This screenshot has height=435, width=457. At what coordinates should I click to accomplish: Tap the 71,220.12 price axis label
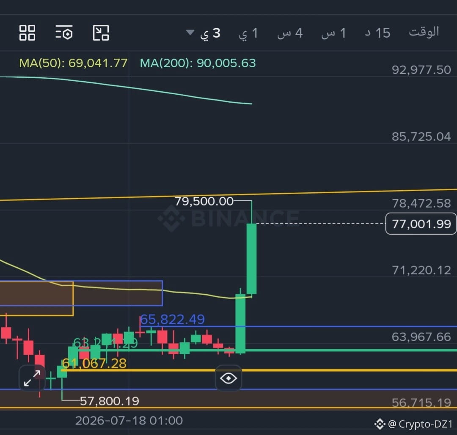coord(421,270)
